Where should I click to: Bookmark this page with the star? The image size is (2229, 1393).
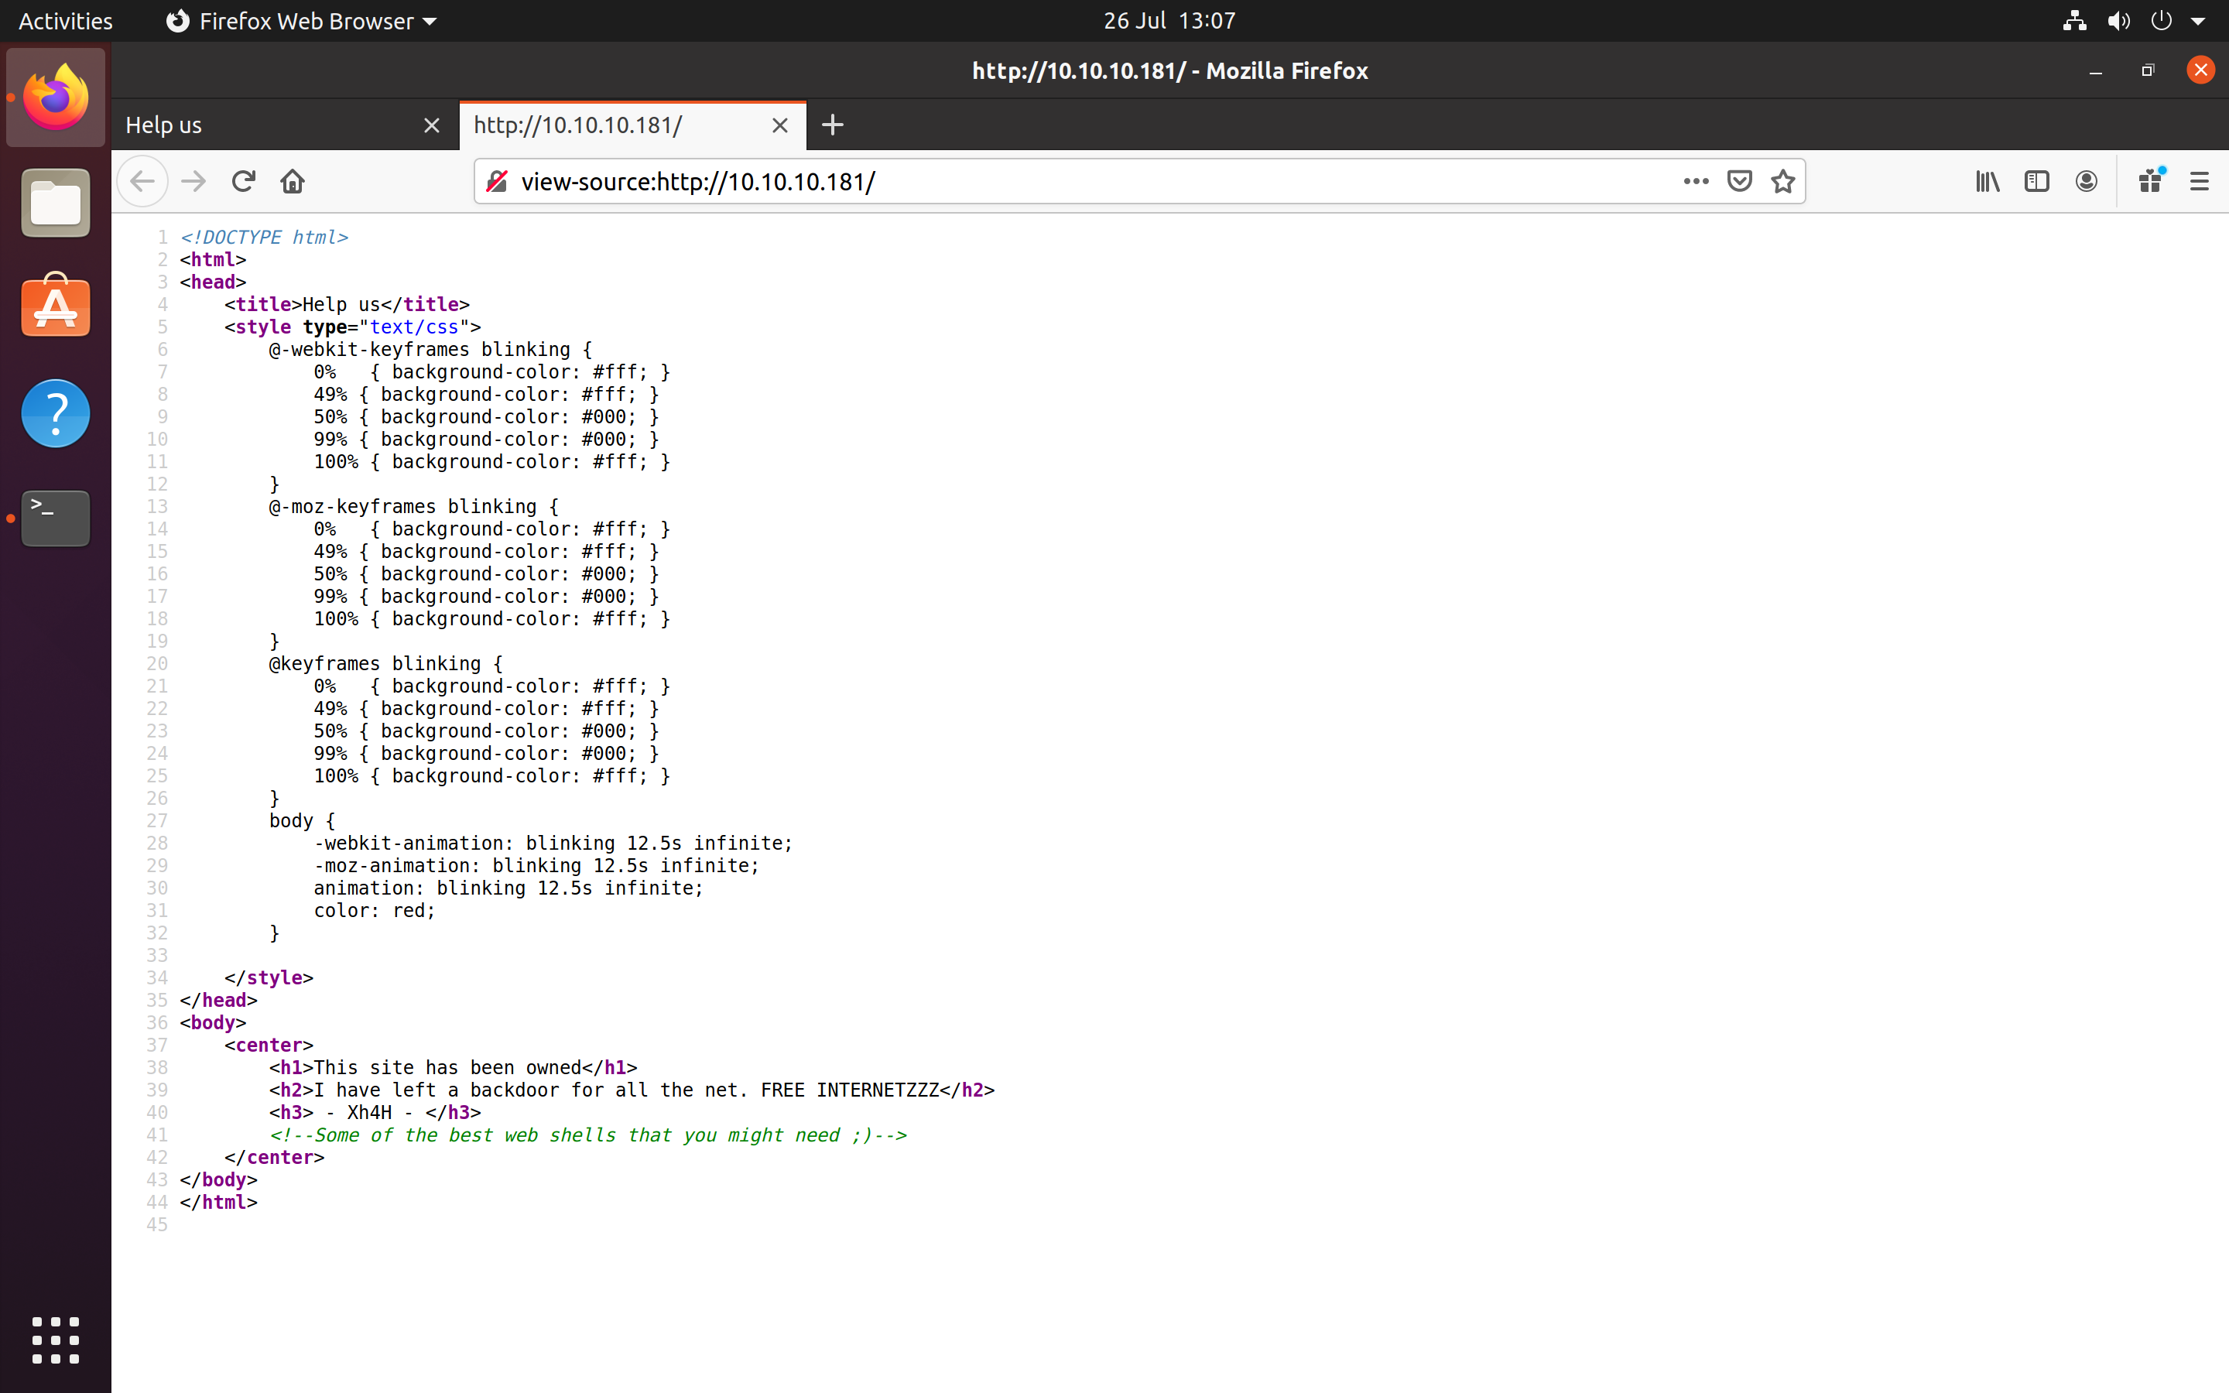(1783, 182)
